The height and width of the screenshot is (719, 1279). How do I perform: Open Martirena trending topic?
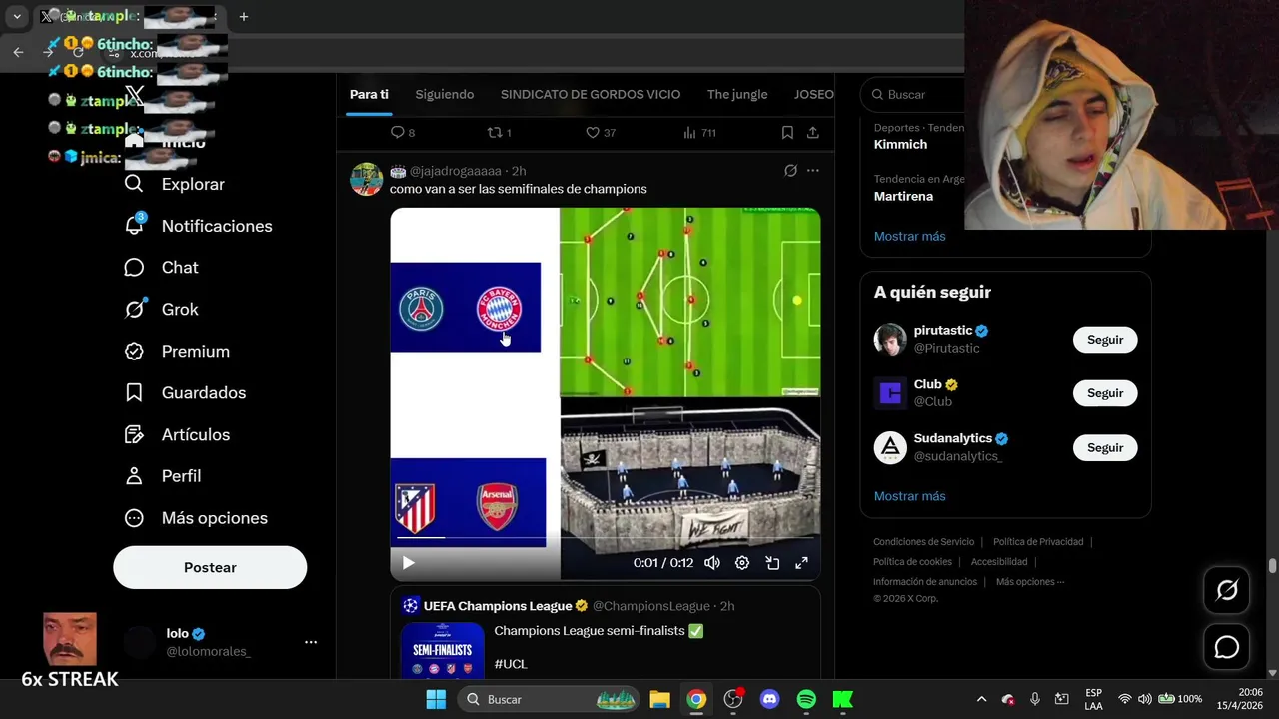click(x=903, y=196)
